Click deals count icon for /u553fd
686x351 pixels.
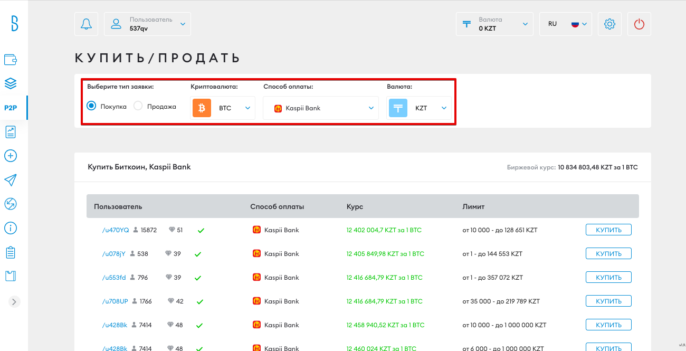[133, 278]
